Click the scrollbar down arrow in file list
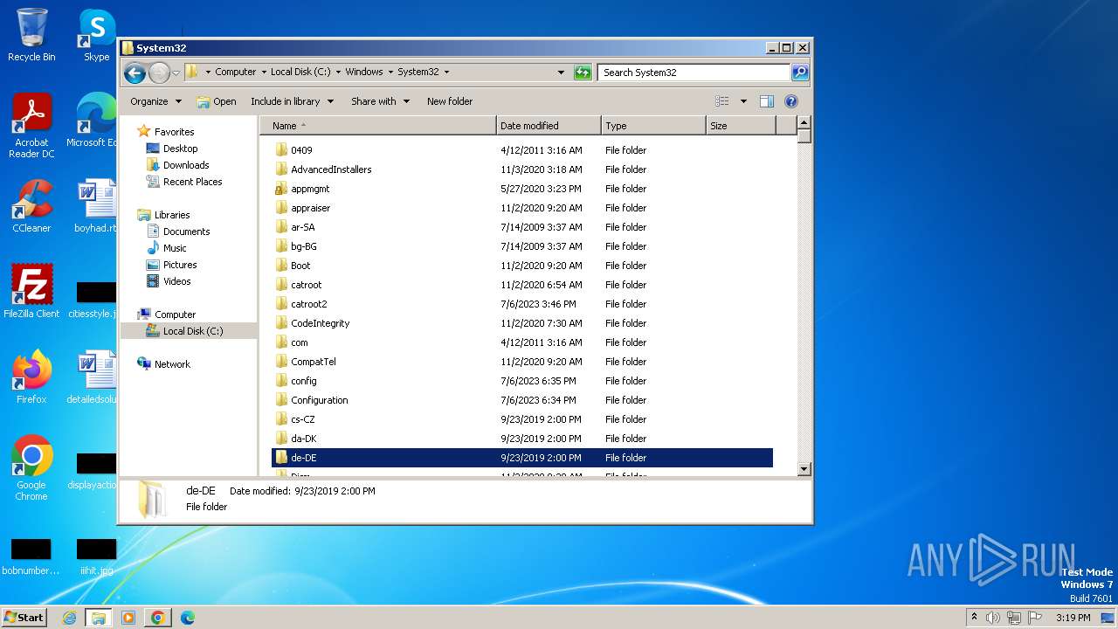The width and height of the screenshot is (1118, 629). pyautogui.click(x=804, y=469)
